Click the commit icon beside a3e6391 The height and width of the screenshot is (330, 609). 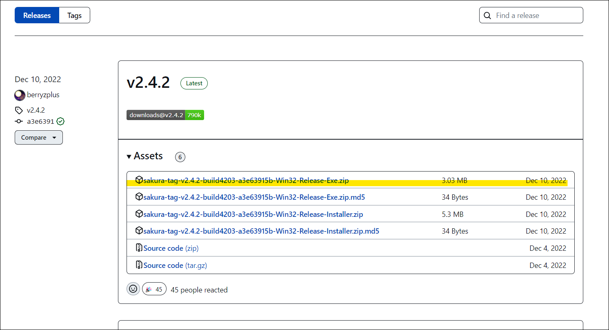[x=19, y=121]
